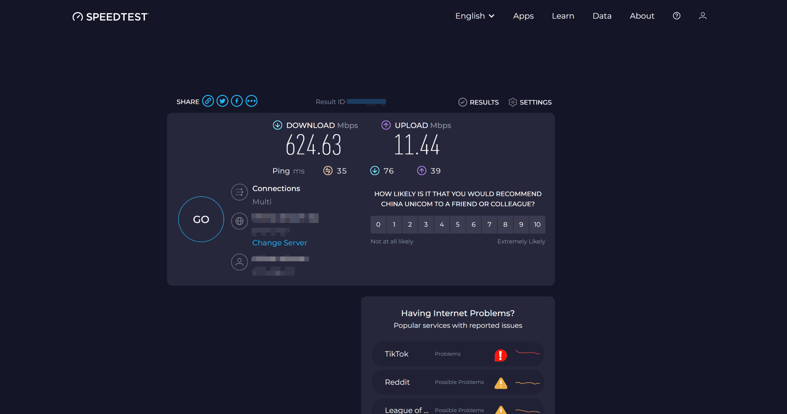
Task: Select rating 0 on recommendation scale
Action: point(378,225)
